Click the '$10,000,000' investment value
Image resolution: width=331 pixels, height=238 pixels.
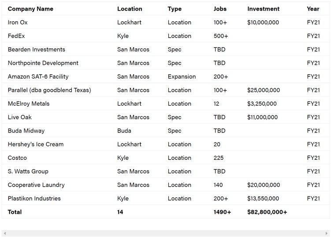[x=263, y=23]
